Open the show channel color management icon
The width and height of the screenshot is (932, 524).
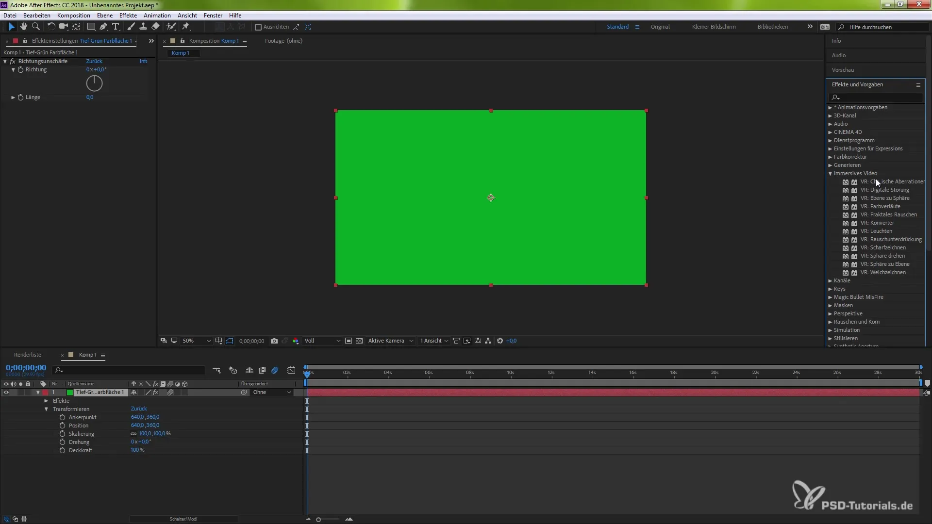point(296,341)
